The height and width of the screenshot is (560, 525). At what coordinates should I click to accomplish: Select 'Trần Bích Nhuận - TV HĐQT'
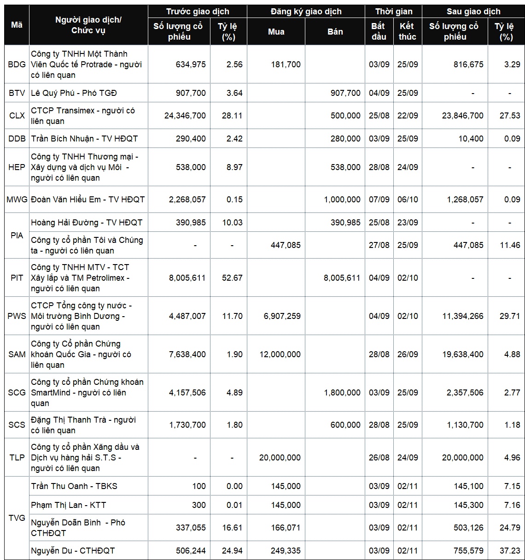click(x=84, y=139)
